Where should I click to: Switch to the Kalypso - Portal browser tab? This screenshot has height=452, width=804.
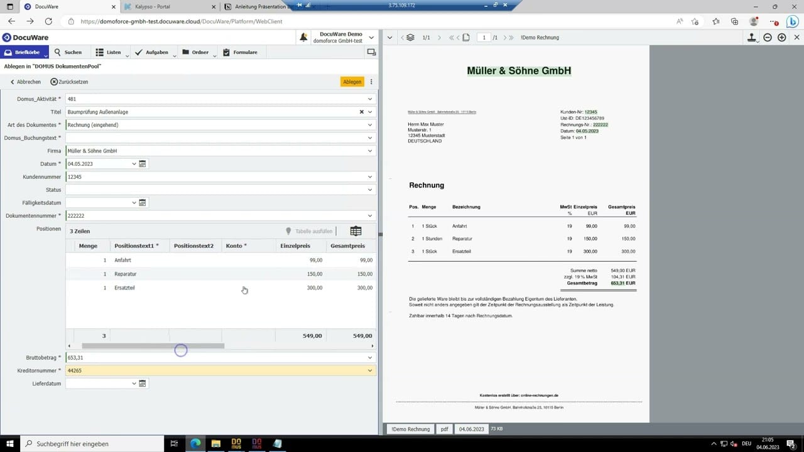pyautogui.click(x=170, y=7)
